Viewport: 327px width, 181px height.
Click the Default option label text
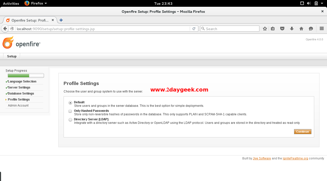tap(79, 102)
